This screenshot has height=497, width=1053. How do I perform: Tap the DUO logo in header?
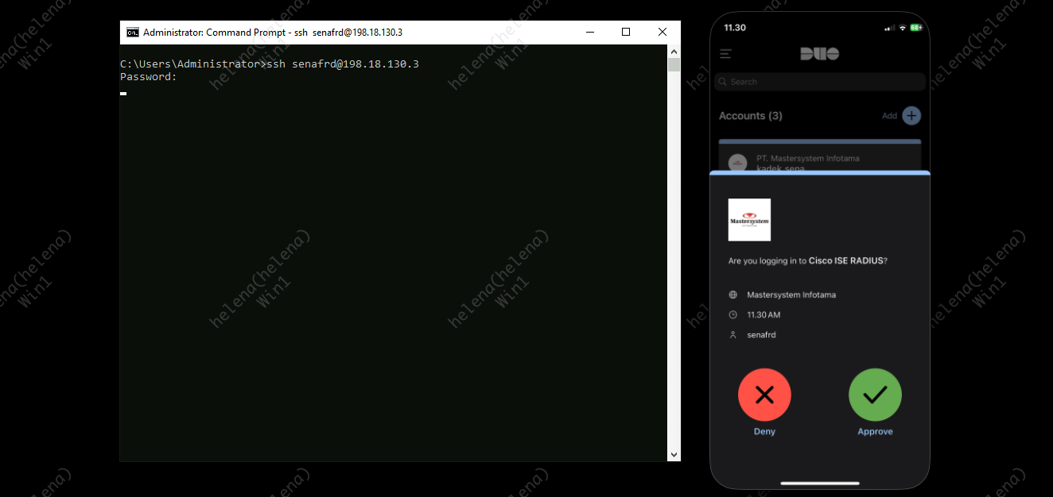pos(819,54)
